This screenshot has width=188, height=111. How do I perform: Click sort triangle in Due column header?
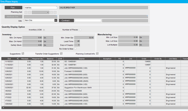coord(17,59)
